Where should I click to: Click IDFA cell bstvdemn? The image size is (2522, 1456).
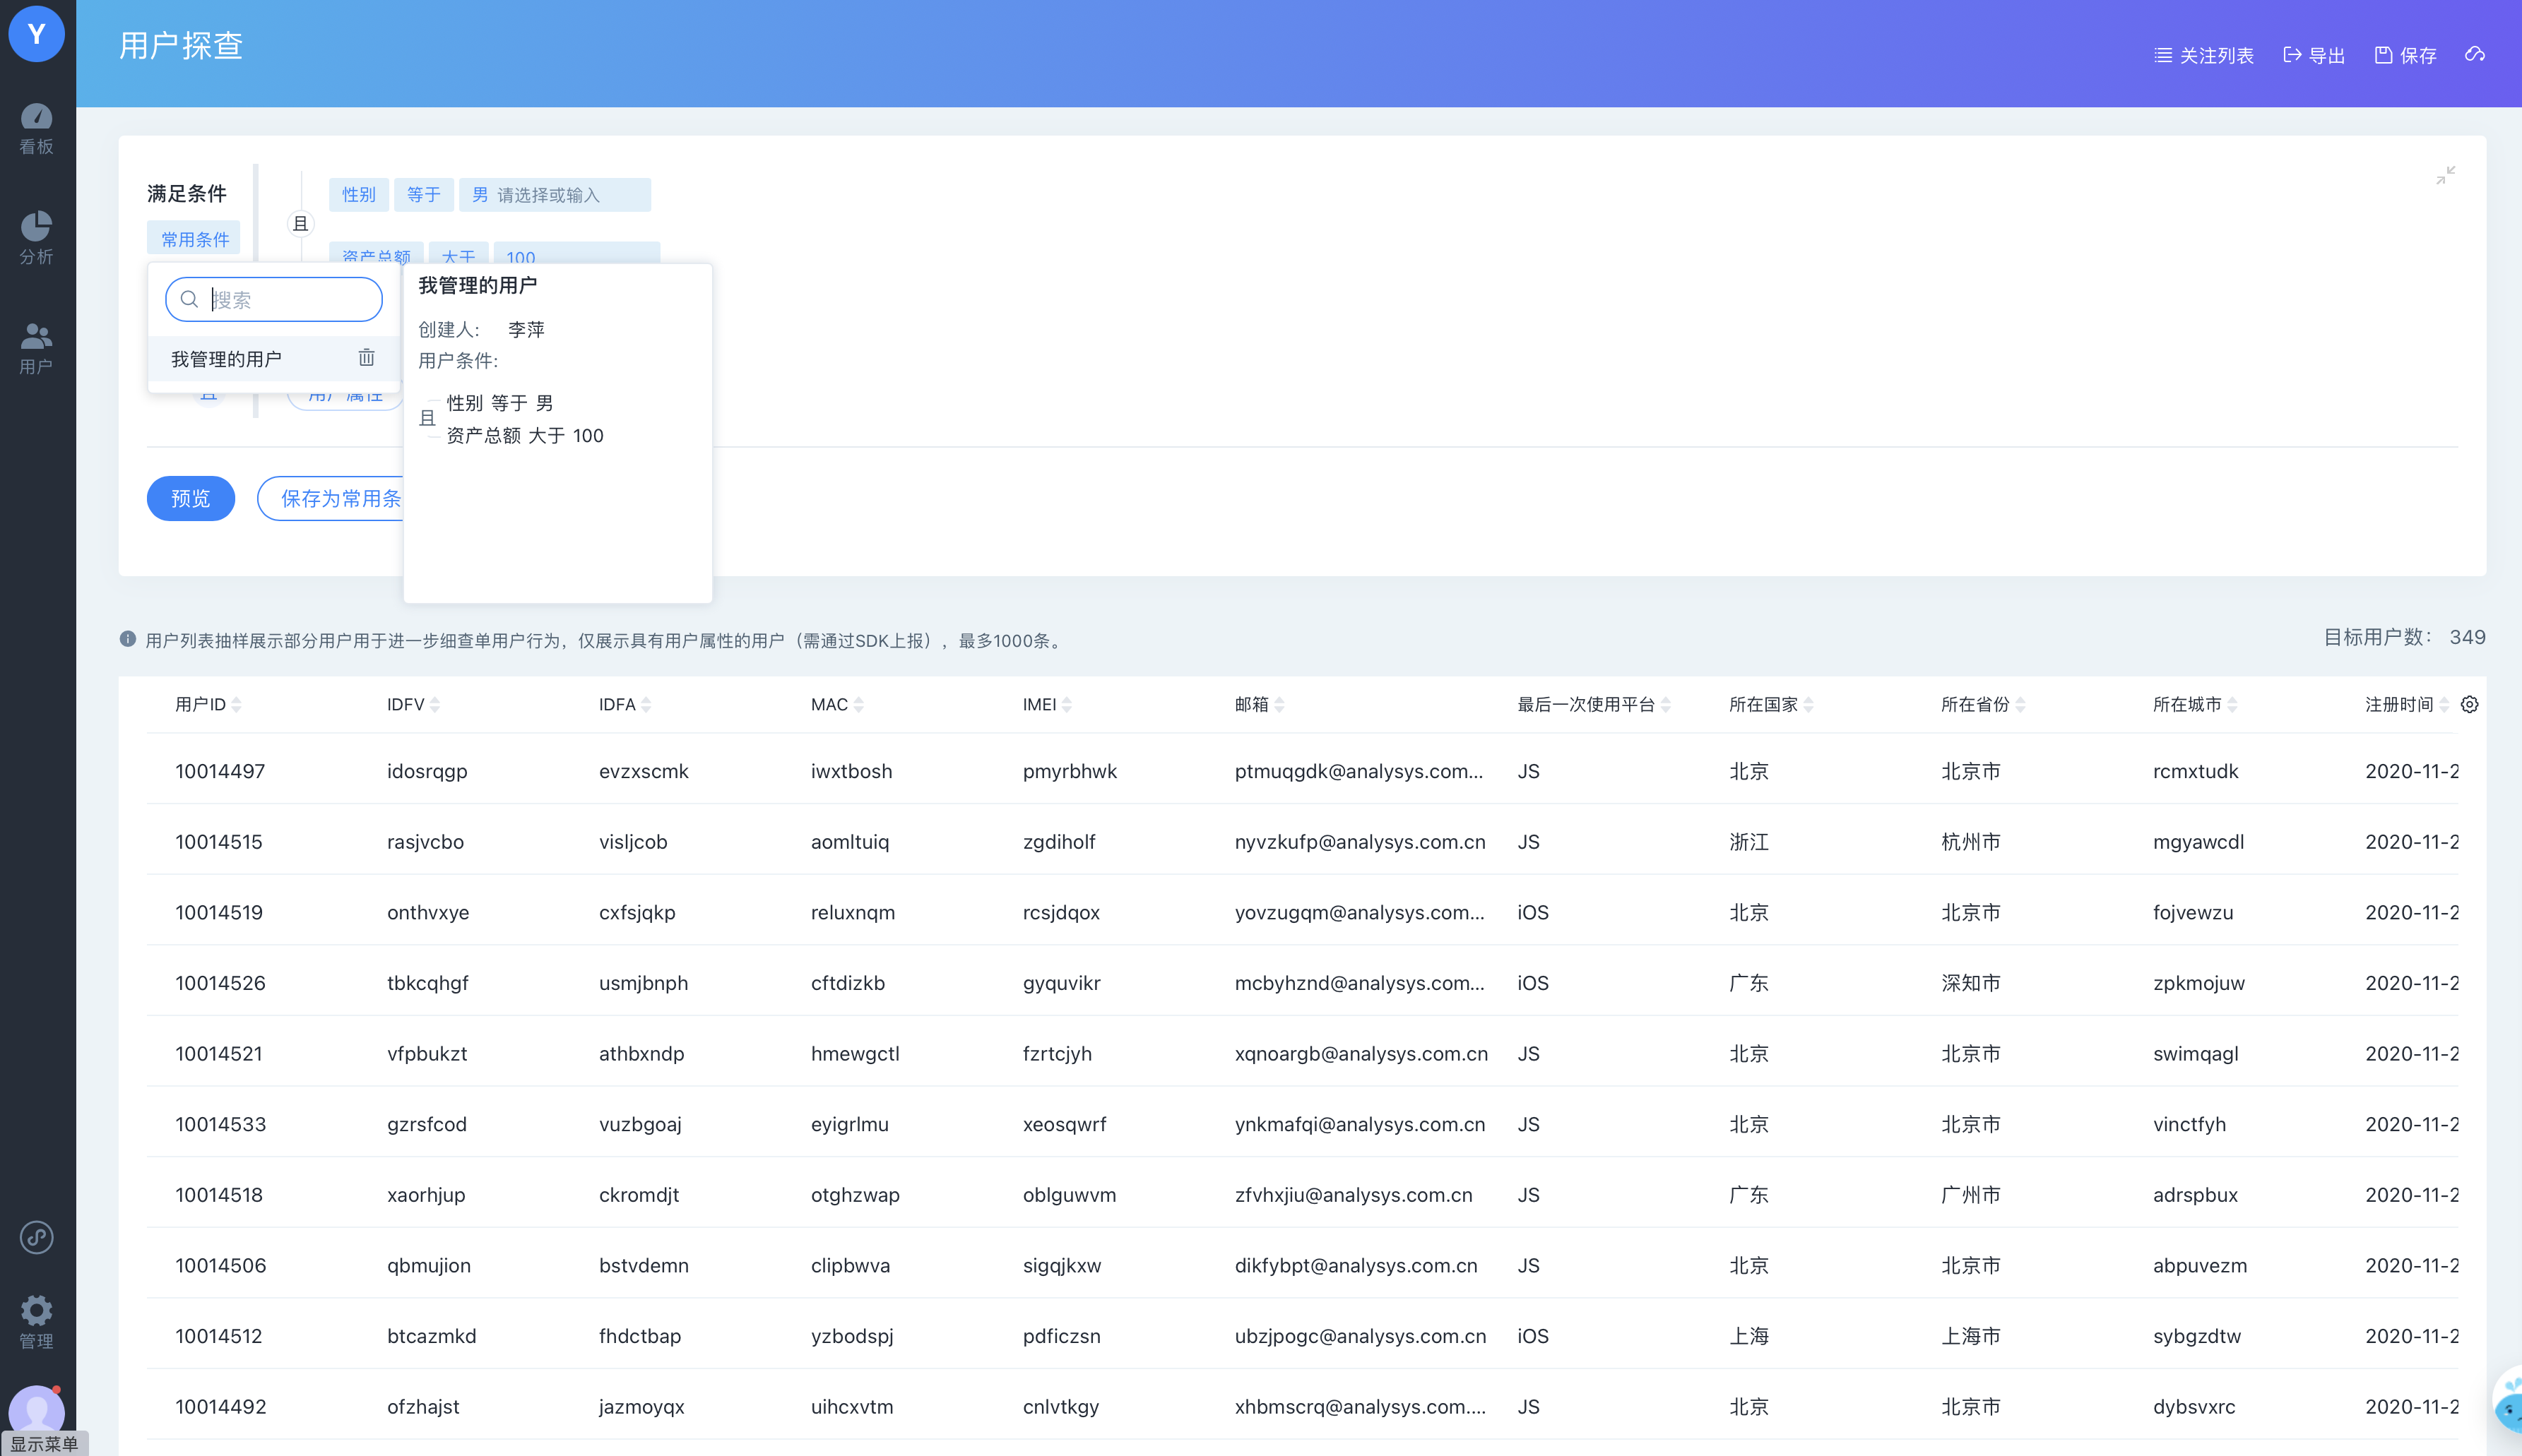[x=644, y=1265]
